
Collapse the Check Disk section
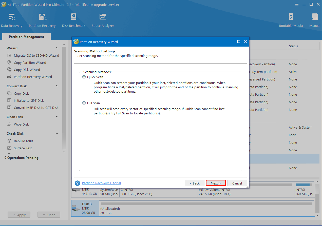click(x=57, y=133)
